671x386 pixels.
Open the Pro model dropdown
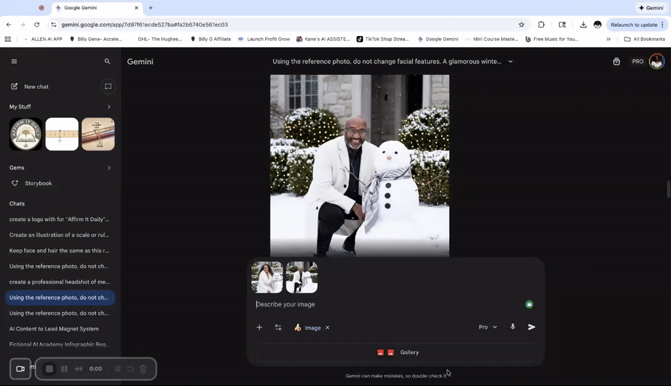point(488,327)
